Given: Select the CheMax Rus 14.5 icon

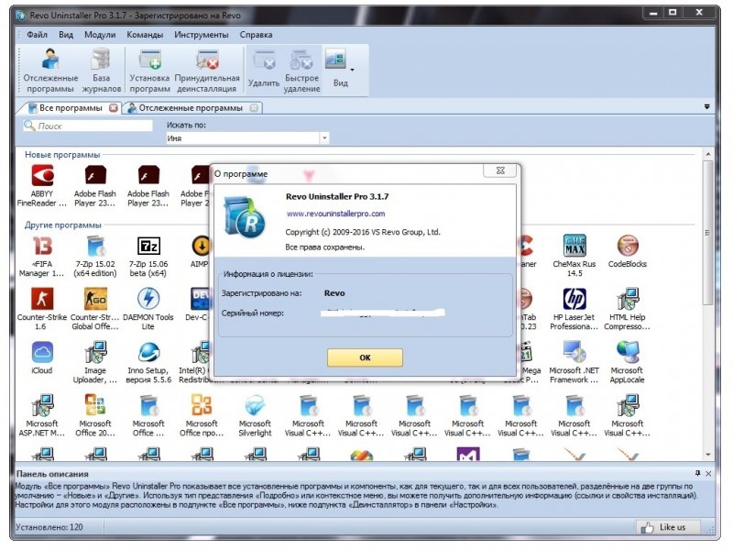Looking at the screenshot, I should pyautogui.click(x=574, y=257).
